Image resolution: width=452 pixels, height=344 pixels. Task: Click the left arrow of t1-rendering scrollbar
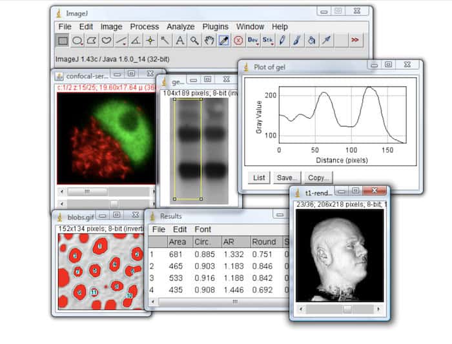(x=301, y=309)
